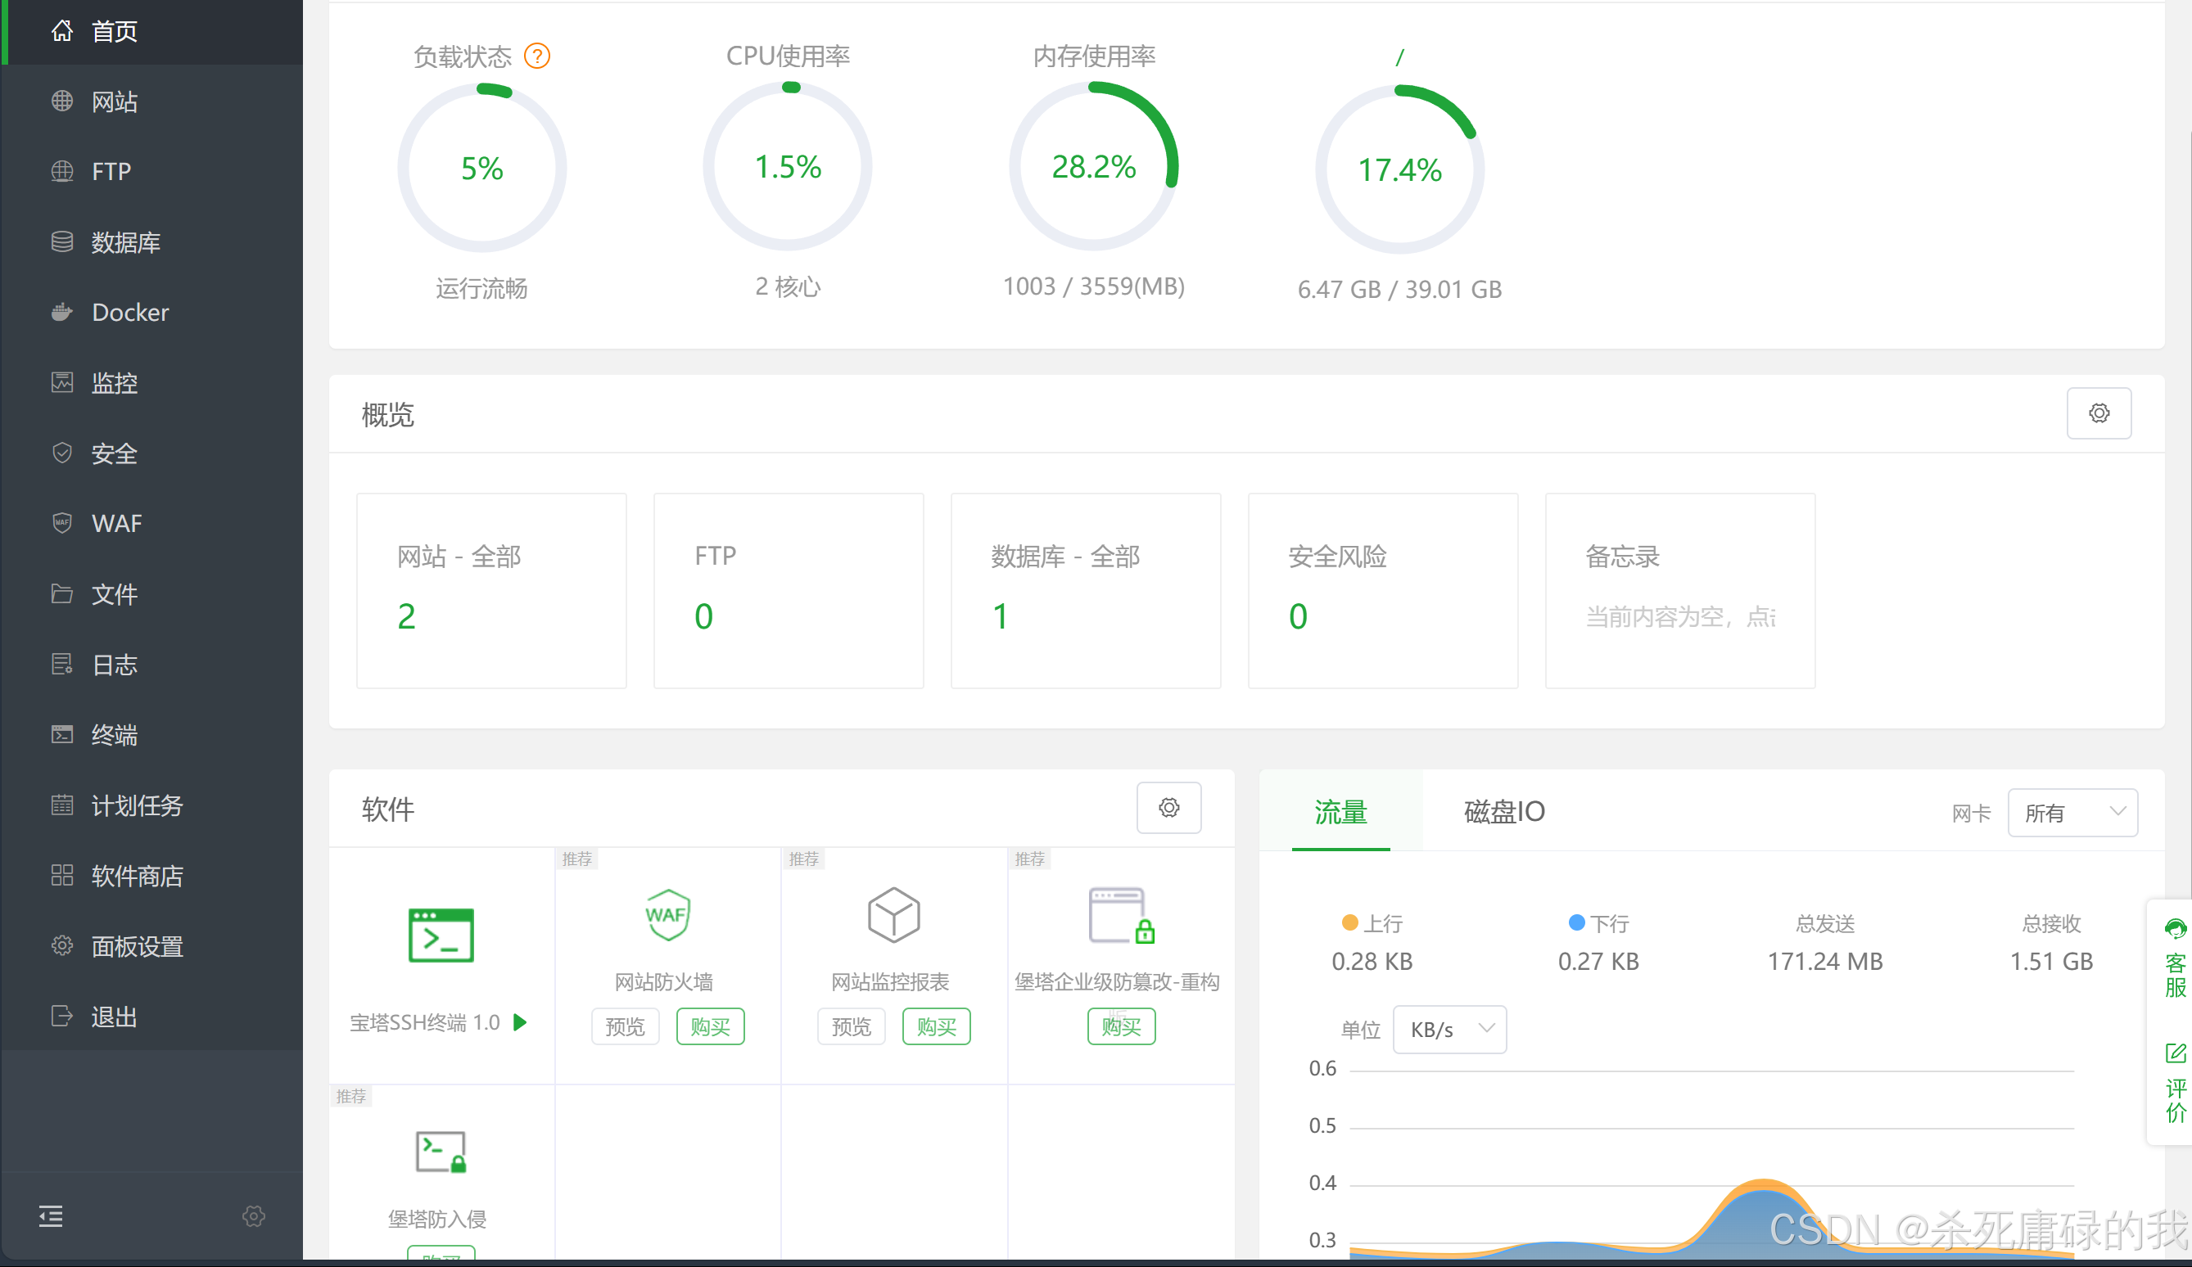The image size is (2192, 1267).
Task: Open 软件商店 in the sidebar
Action: (x=152, y=876)
